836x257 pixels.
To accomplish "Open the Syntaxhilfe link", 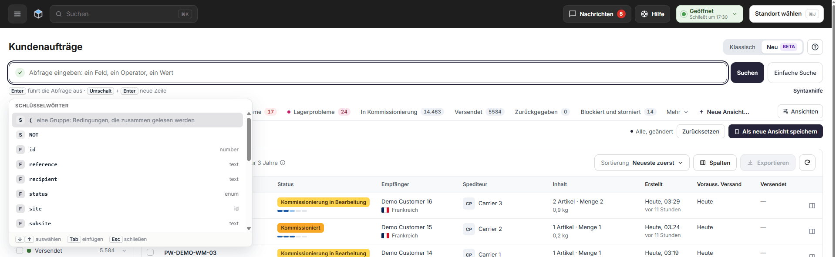I will (808, 91).
